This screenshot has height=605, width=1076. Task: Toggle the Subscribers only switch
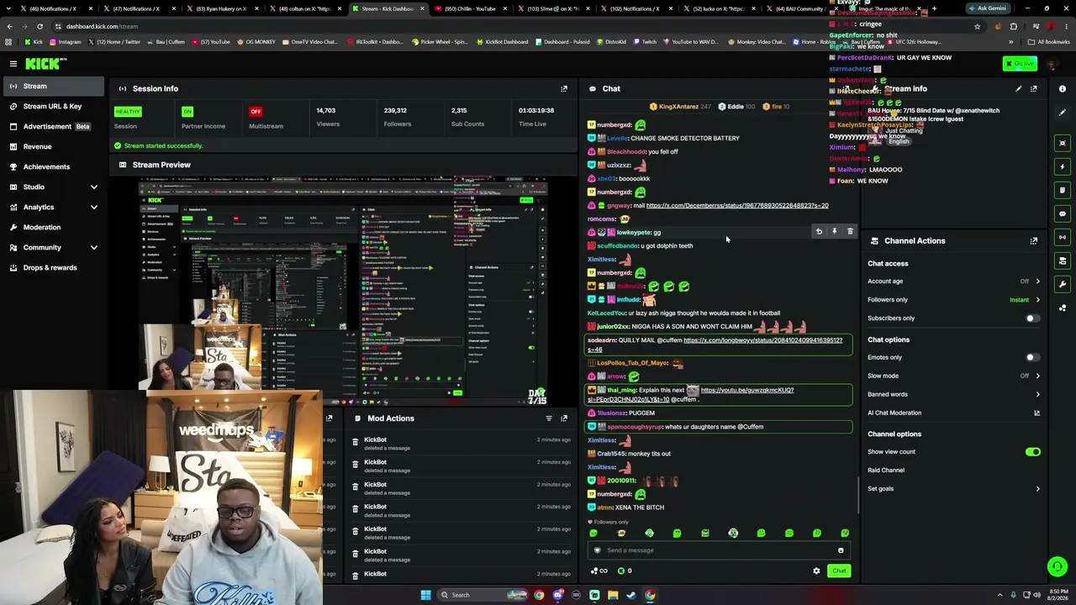(x=1032, y=318)
